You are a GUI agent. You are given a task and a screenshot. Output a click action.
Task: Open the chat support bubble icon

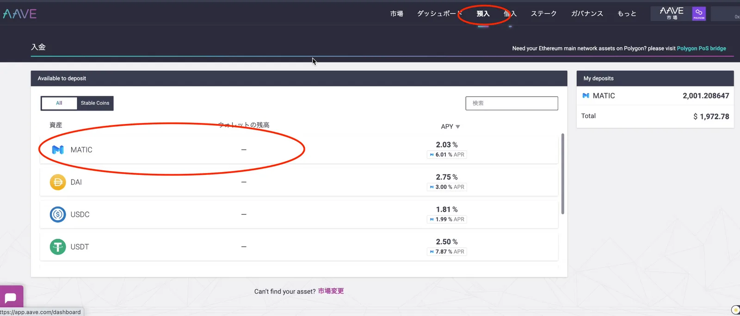(x=11, y=297)
